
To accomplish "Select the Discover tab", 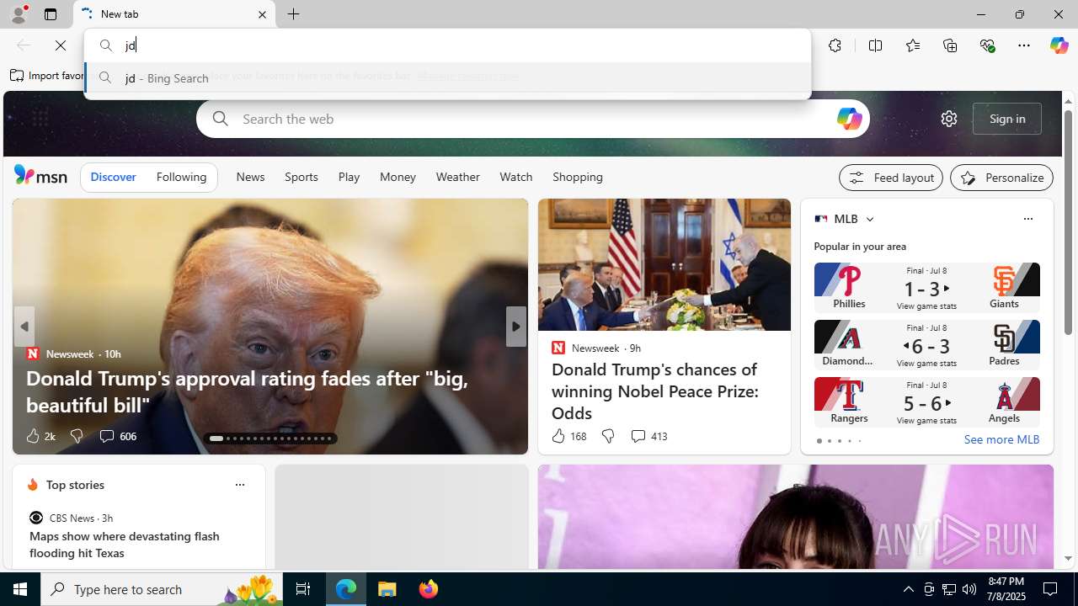I will tap(113, 177).
